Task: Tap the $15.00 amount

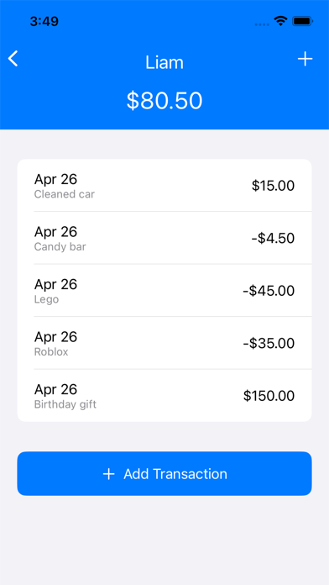Action: (x=273, y=186)
